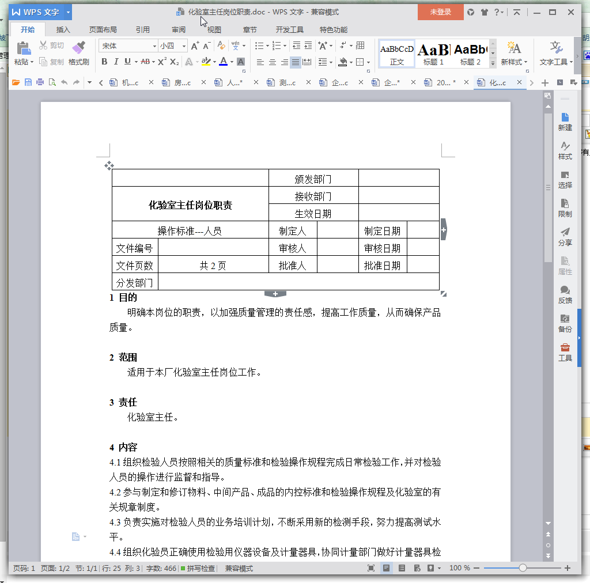Open the font name dropdown 宋体
590x583 pixels.
154,46
